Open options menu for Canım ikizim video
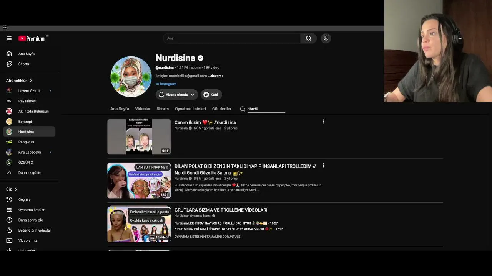The height and width of the screenshot is (276, 492). pyautogui.click(x=323, y=122)
